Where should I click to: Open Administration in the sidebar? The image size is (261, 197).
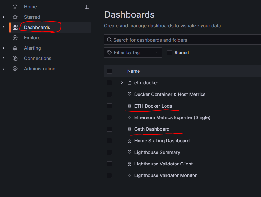click(40, 69)
